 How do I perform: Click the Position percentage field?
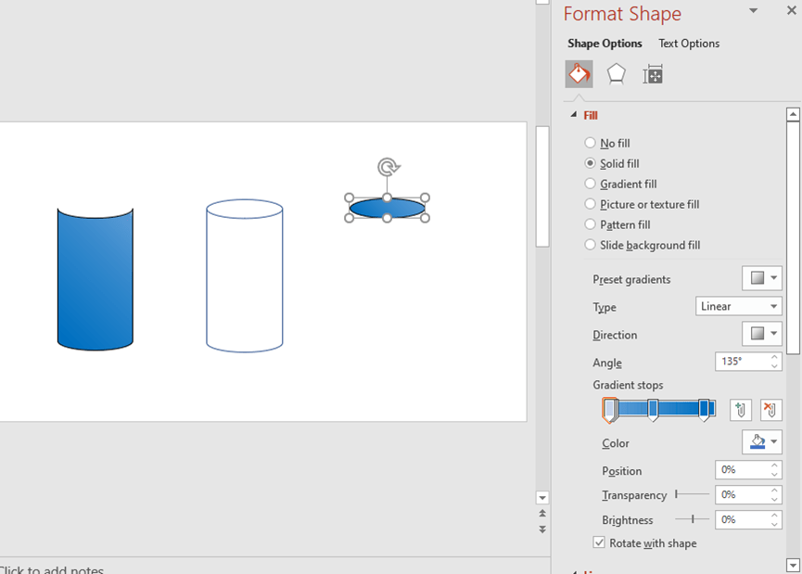pos(742,469)
